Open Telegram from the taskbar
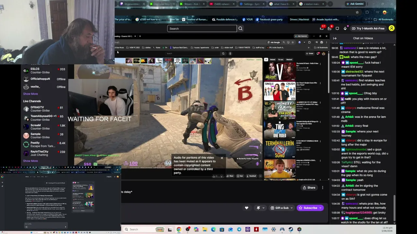 (x=239, y=229)
